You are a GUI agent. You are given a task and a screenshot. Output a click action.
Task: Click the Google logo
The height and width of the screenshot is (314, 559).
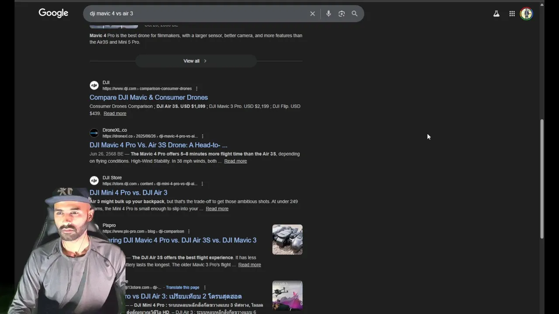pos(53,13)
